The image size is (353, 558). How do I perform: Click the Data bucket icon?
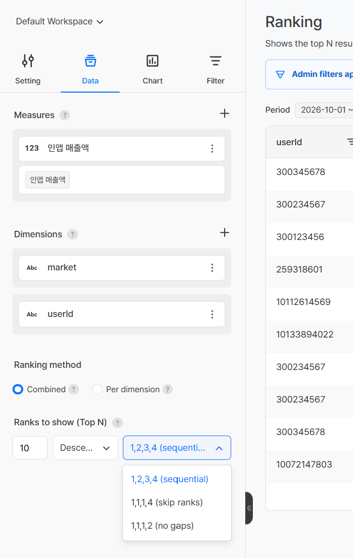point(90,61)
